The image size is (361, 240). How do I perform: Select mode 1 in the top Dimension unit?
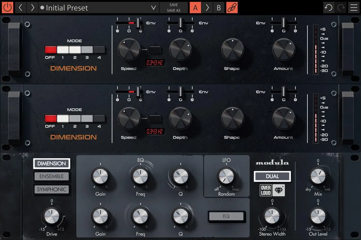63,50
